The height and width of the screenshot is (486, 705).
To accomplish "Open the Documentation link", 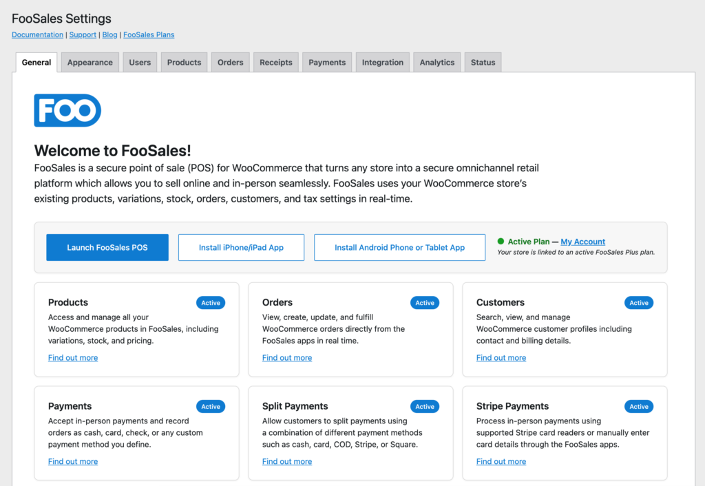I will point(37,34).
